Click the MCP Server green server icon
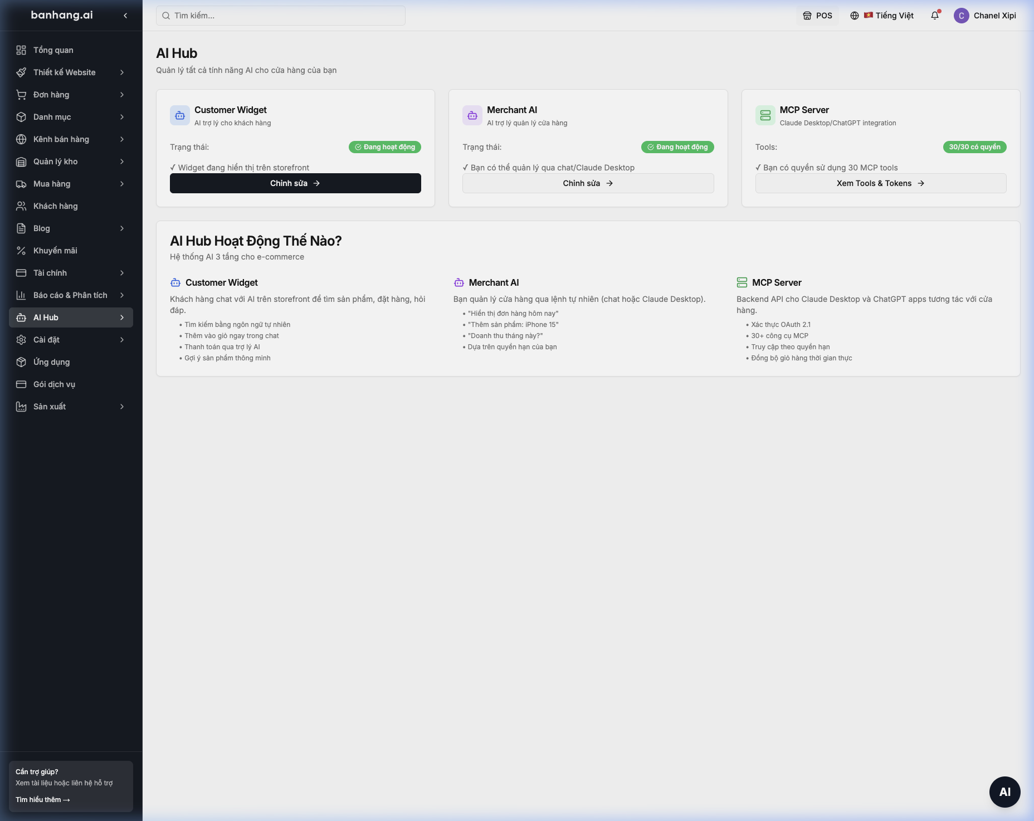This screenshot has height=821, width=1034. [x=765, y=115]
